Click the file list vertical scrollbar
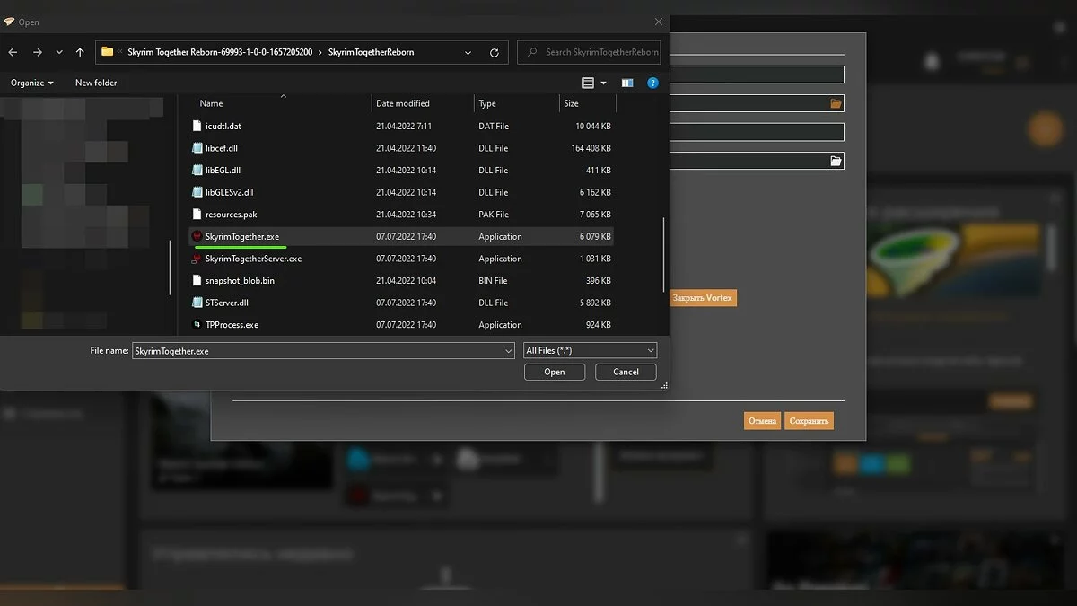The image size is (1077, 606). [x=664, y=260]
